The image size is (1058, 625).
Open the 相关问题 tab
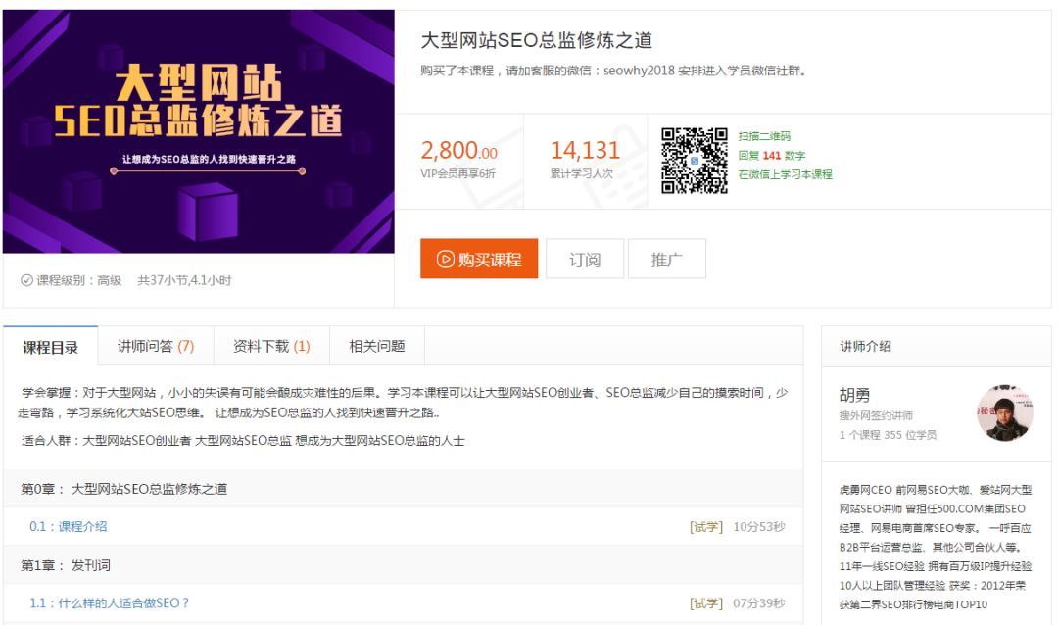[x=377, y=346]
